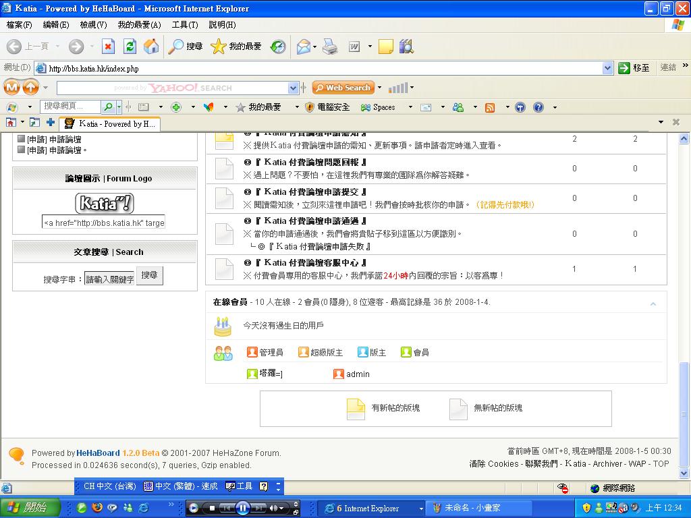
Task: Open the Web Search options arrow
Action: coord(379,87)
